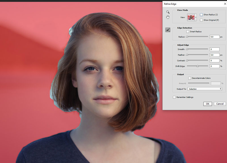This screenshot has width=227, height=163.
Task: Click the Smooth slider handle
Action: (x=187, y=49)
